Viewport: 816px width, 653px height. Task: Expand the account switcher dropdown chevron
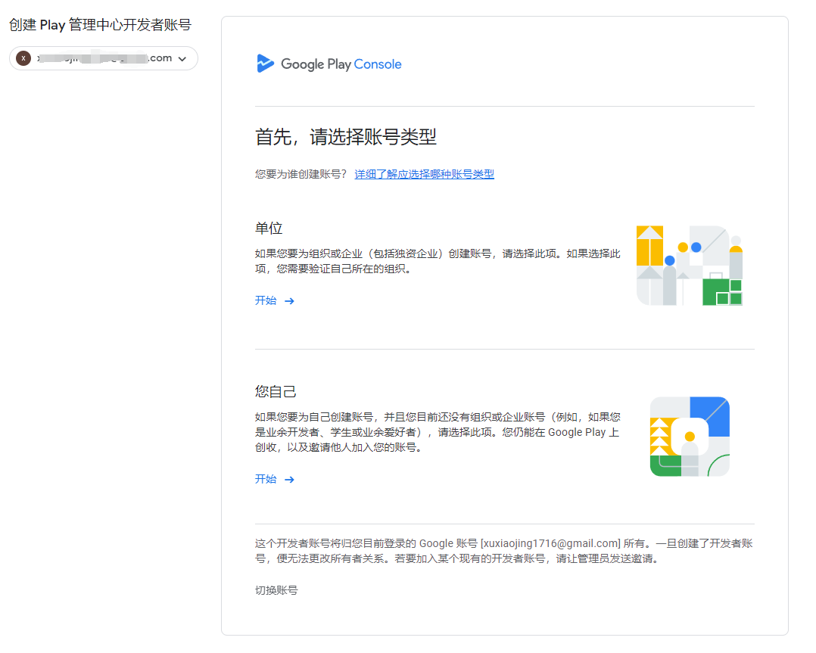point(182,59)
